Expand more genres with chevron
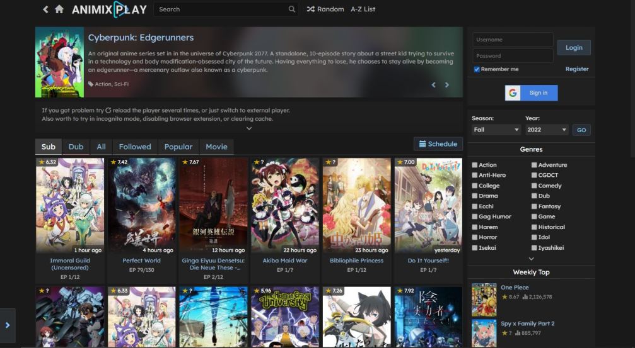 click(x=532, y=259)
